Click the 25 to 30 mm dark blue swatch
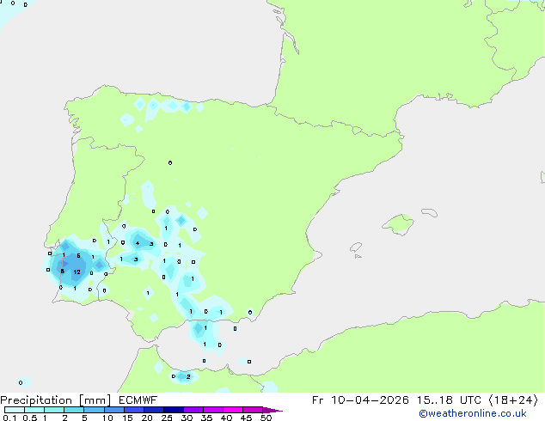This screenshot has height=421, width=545. coord(173,410)
